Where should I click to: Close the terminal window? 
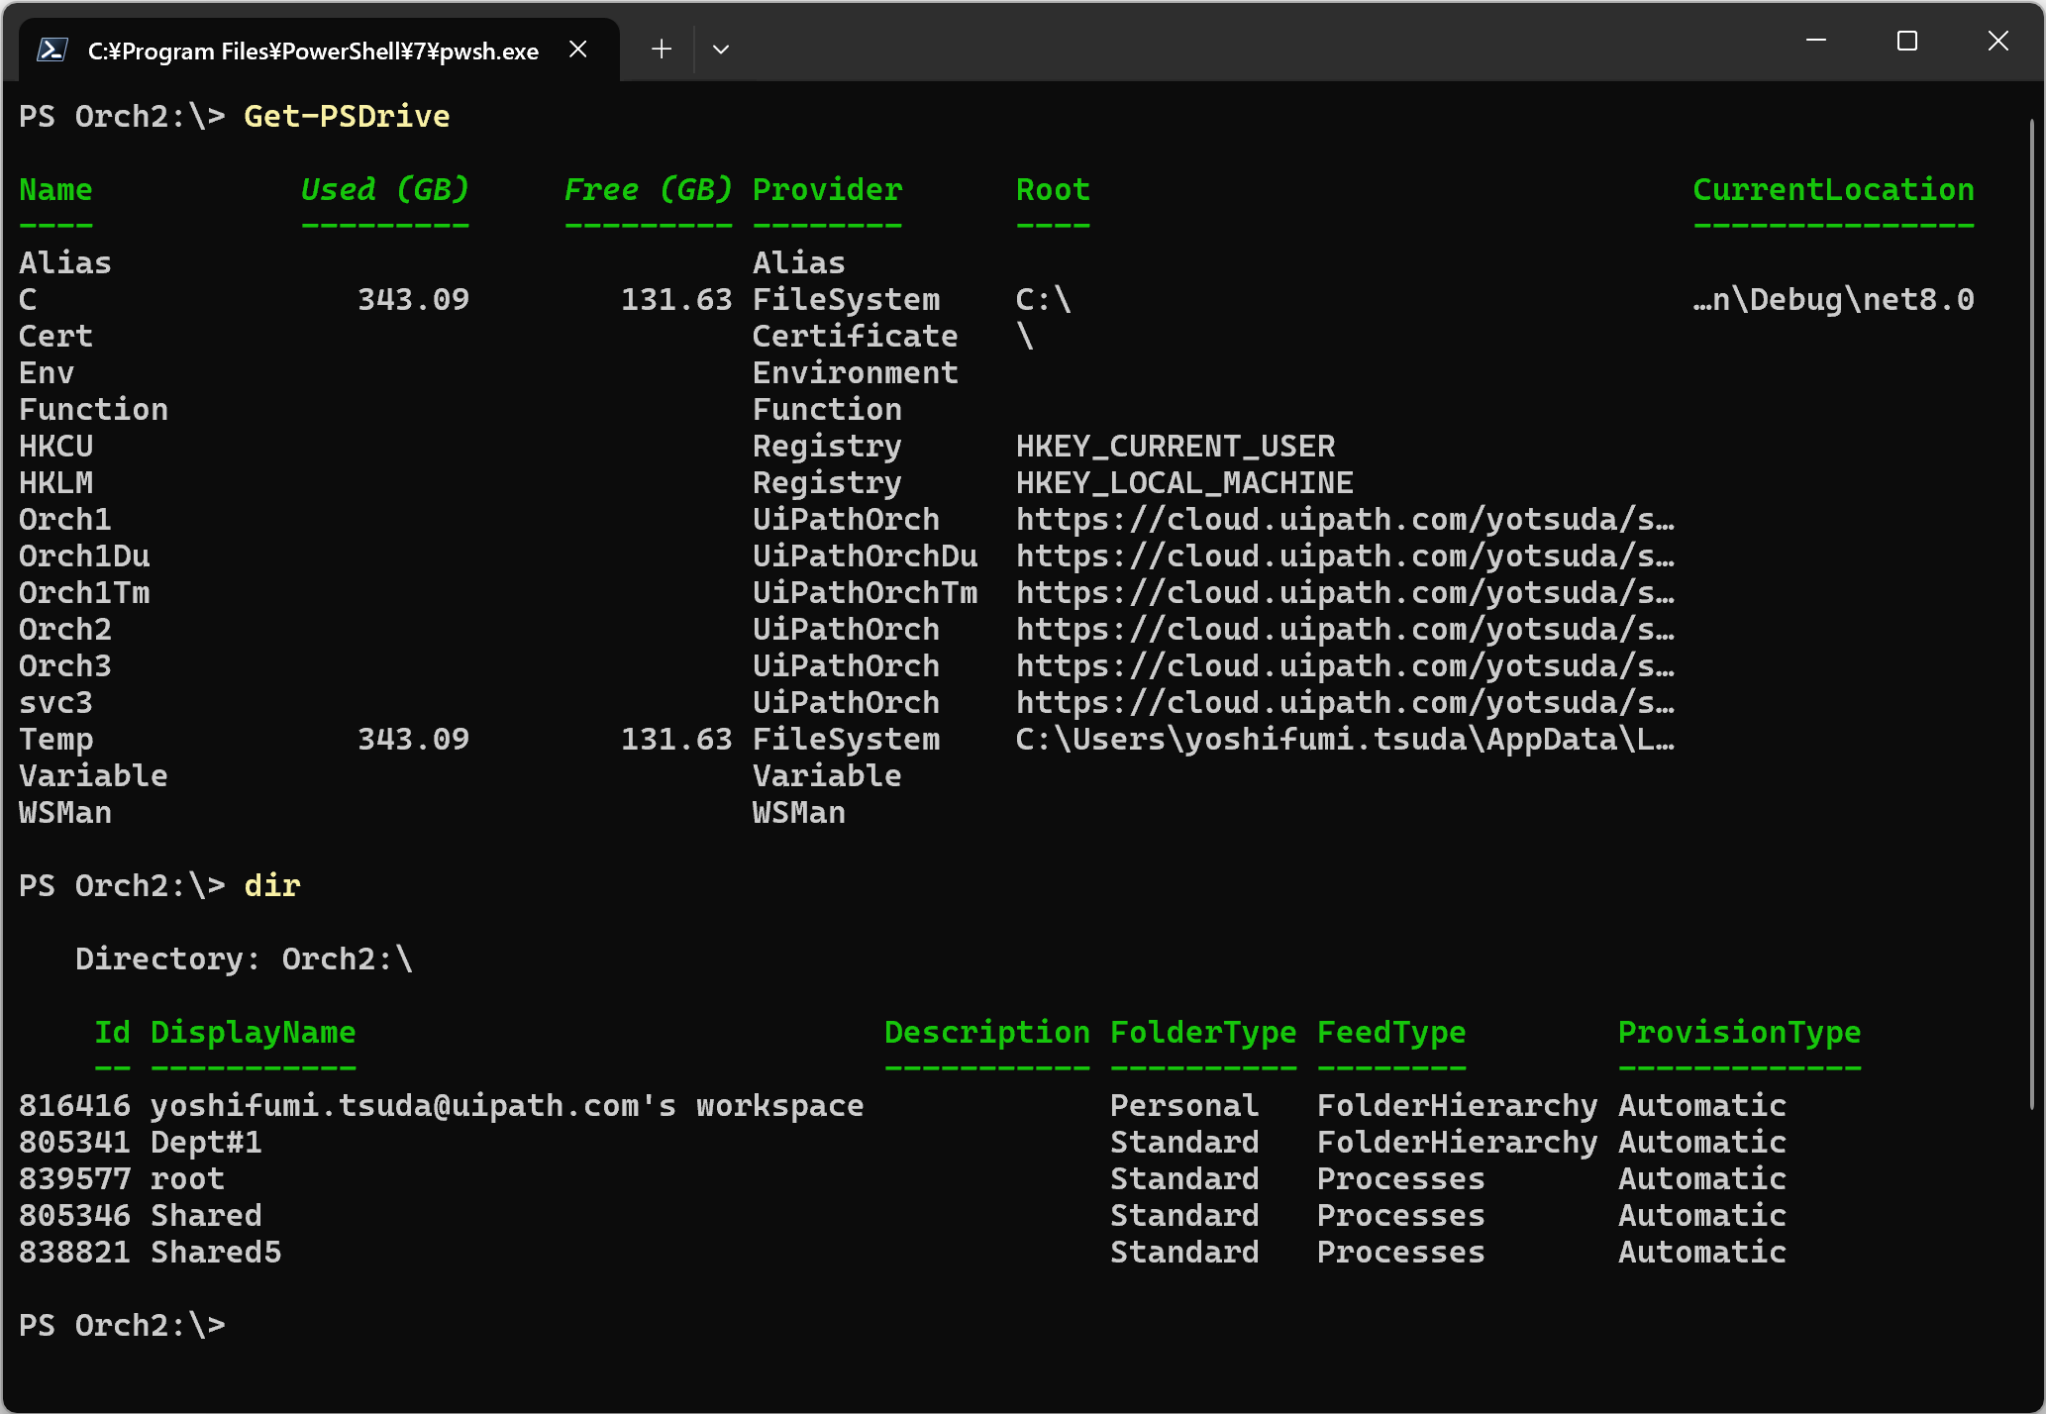tap(1998, 41)
